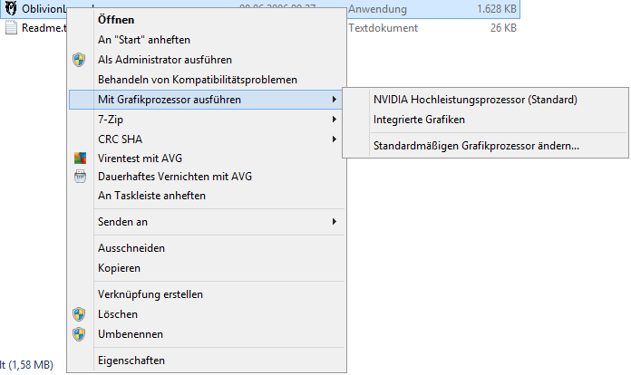Click the 1.628 KB size value

click(x=496, y=9)
